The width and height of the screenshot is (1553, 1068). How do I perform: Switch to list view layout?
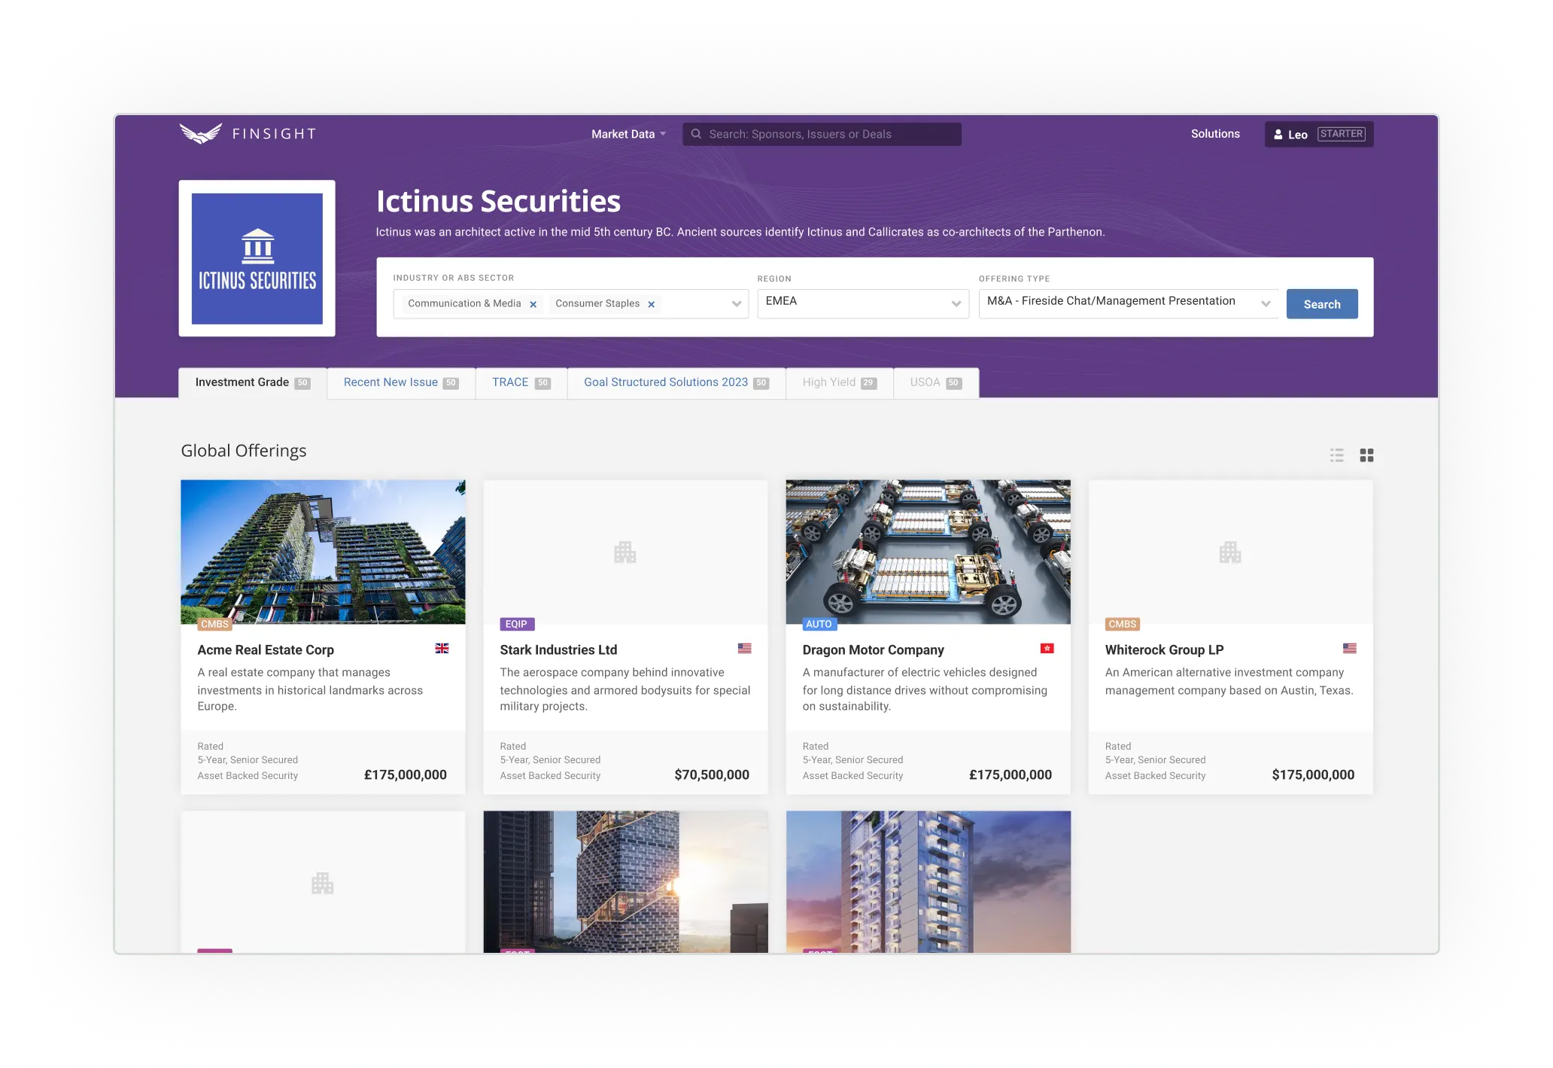[1336, 455]
